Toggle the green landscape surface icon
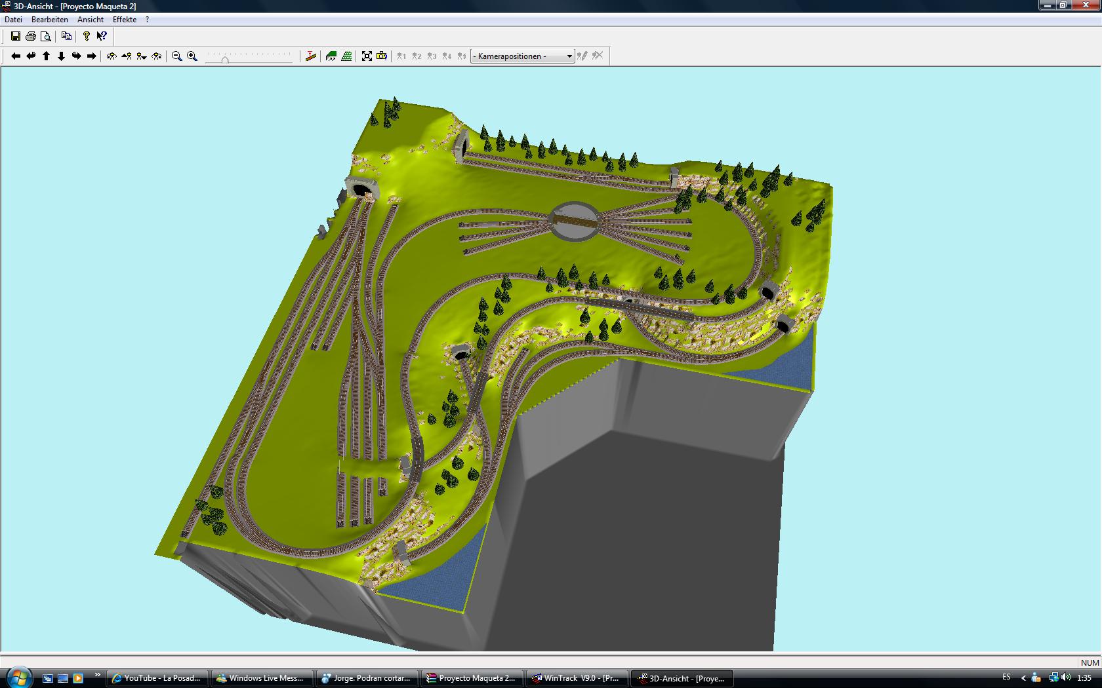Image resolution: width=1102 pixels, height=688 pixels. point(331,56)
